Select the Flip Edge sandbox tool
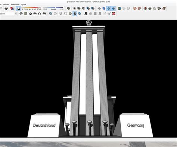177x147 pixels. tap(164, 9)
